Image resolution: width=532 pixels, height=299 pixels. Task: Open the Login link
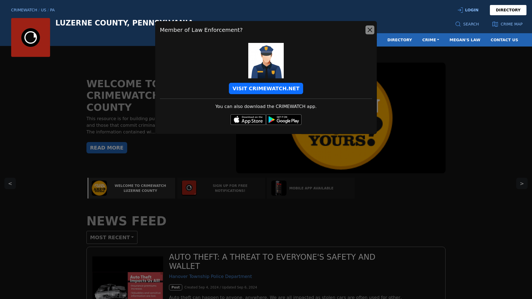tap(468, 10)
